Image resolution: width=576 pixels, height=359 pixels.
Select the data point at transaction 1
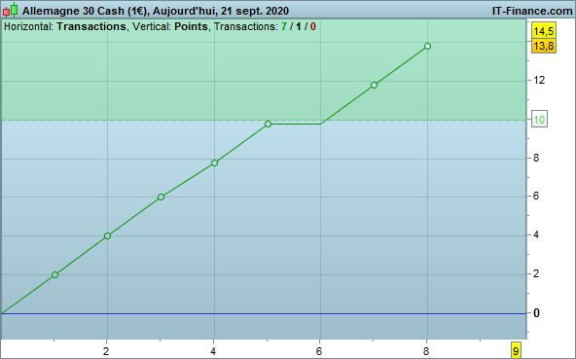(x=54, y=275)
